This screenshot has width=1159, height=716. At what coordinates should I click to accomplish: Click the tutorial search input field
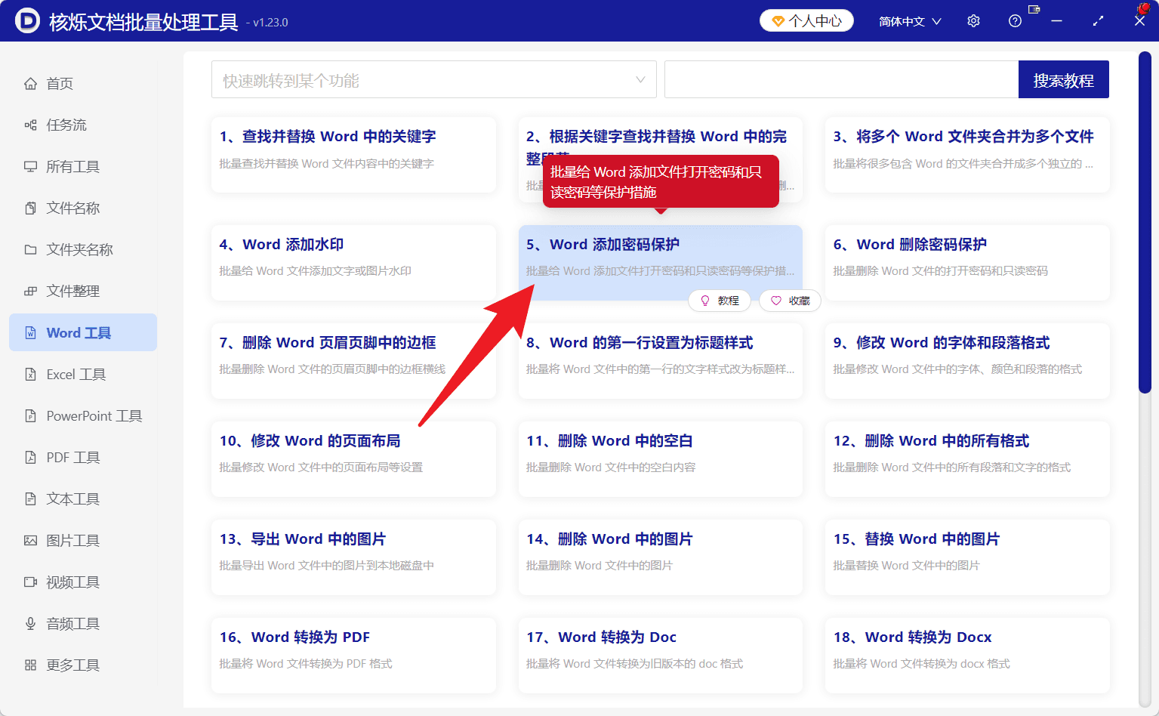tap(841, 79)
